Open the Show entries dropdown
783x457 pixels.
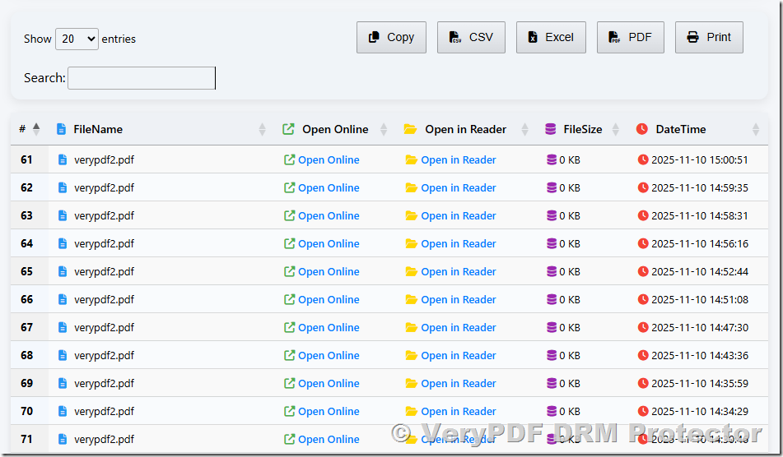77,39
